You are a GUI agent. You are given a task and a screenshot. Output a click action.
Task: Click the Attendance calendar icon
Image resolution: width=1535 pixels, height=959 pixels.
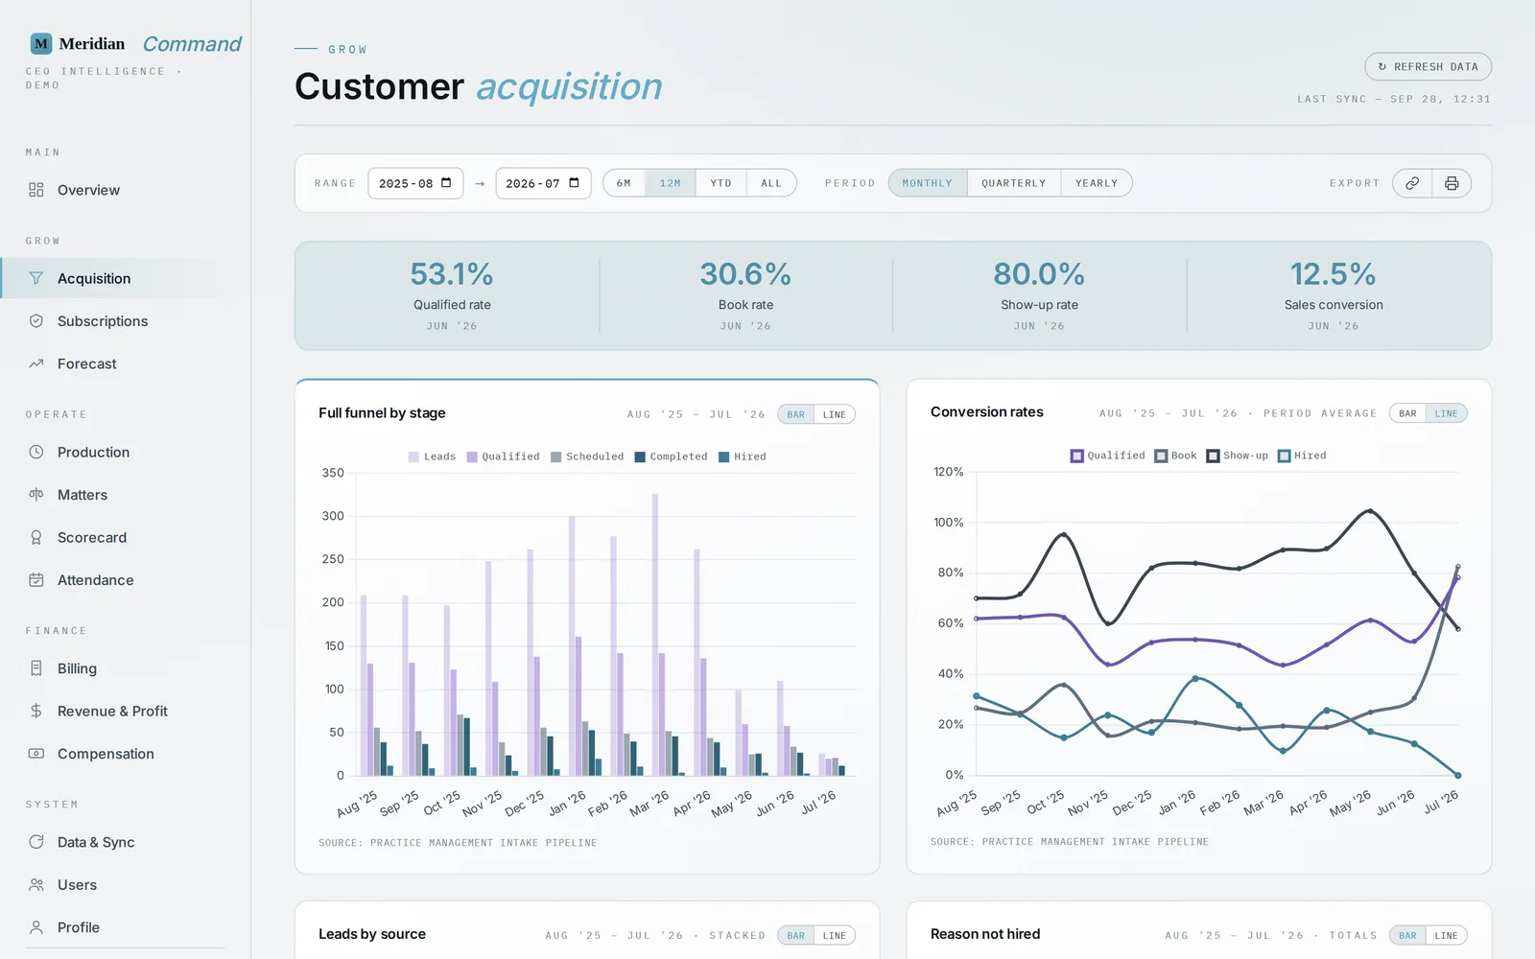pyautogui.click(x=36, y=580)
